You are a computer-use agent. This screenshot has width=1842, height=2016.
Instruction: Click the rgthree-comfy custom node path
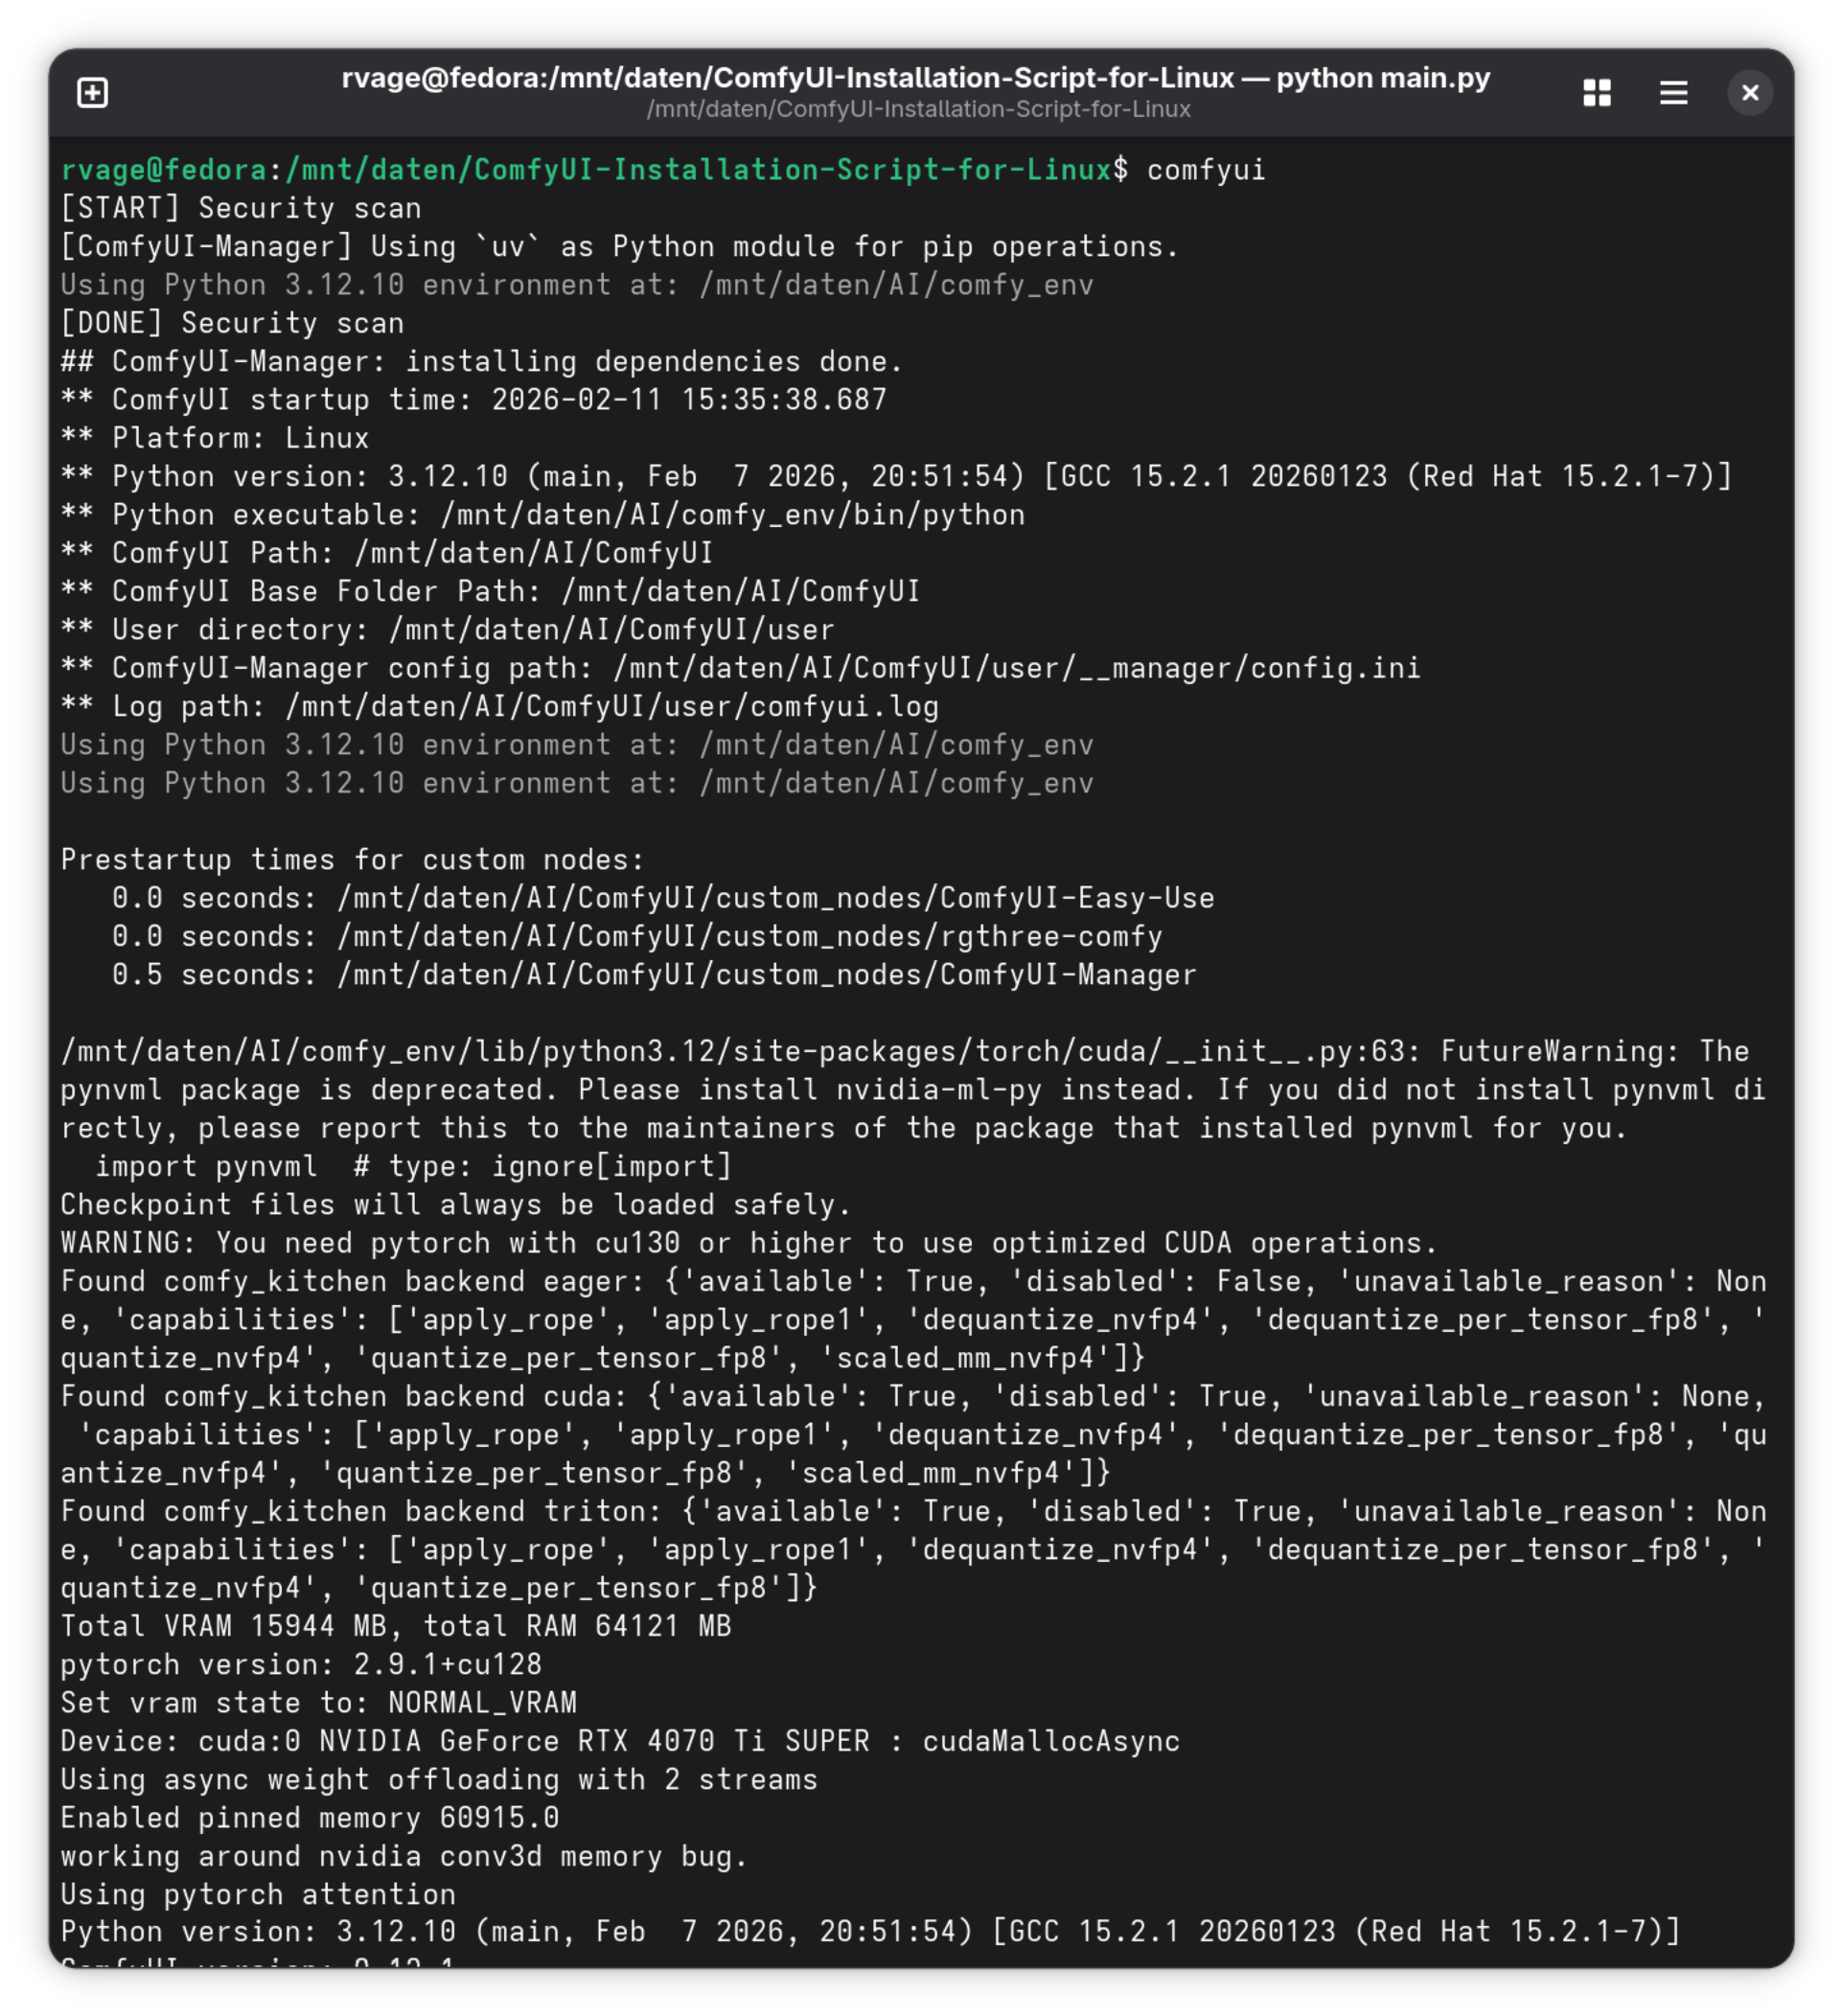pos(749,937)
